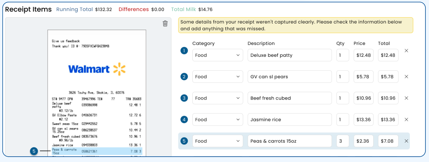Edit quantity field showing 3
The height and width of the screenshot is (162, 429).
[x=343, y=141]
